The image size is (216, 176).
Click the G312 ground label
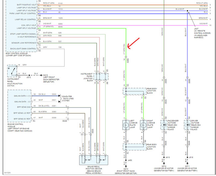164,166
